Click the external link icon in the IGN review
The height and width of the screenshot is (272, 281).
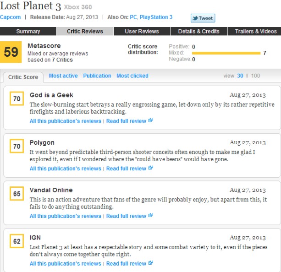[151, 263]
